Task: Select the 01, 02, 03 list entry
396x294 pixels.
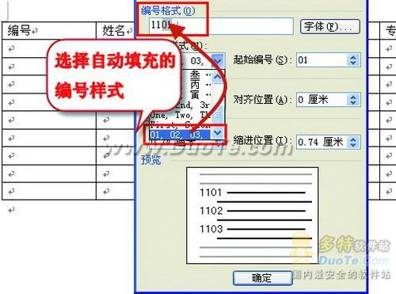Action: (180, 135)
